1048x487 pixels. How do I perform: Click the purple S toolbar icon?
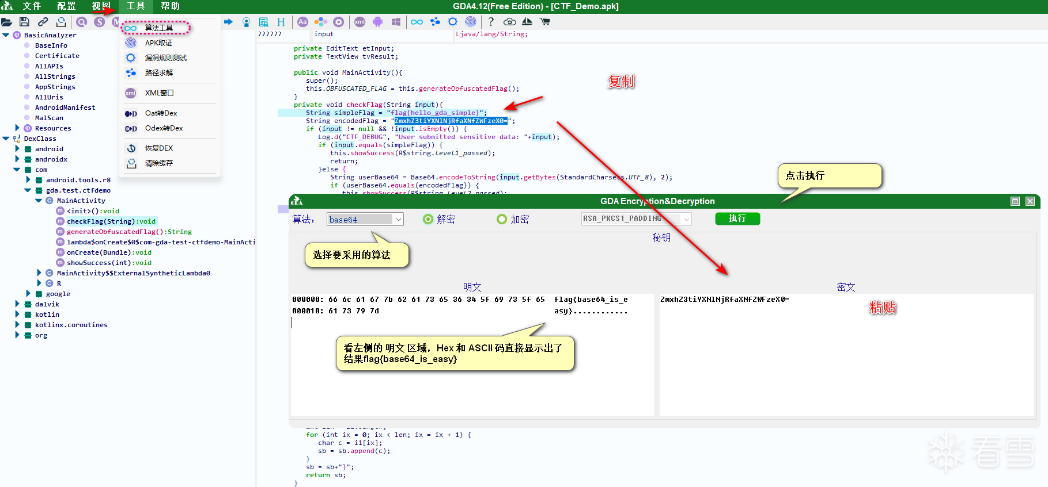coord(100,22)
